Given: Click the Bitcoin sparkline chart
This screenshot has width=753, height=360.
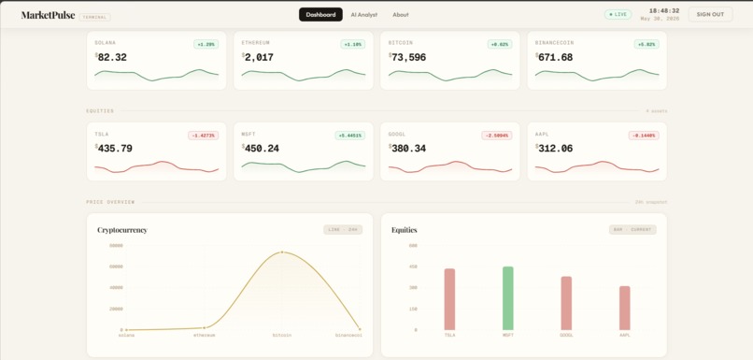Looking at the screenshot, I should click(450, 76).
